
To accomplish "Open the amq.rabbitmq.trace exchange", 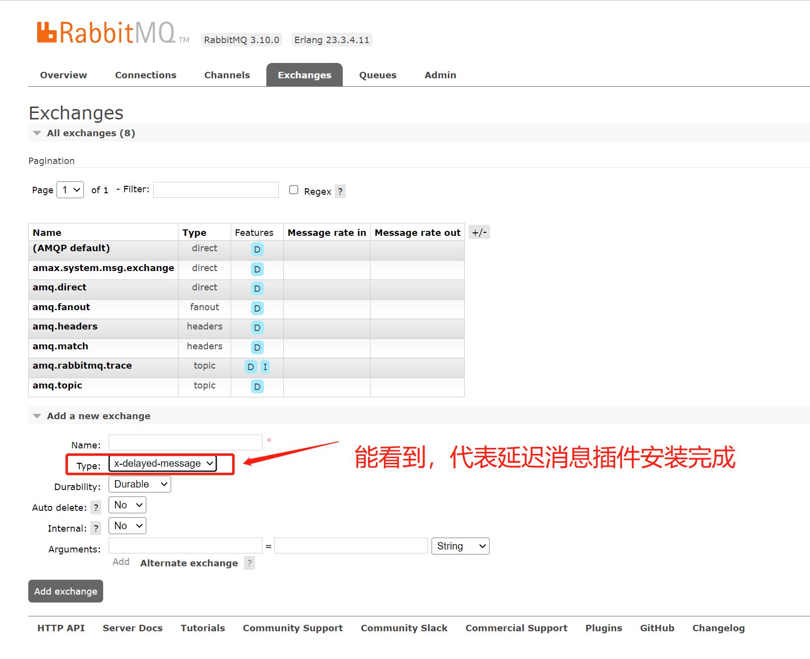I will click(82, 366).
